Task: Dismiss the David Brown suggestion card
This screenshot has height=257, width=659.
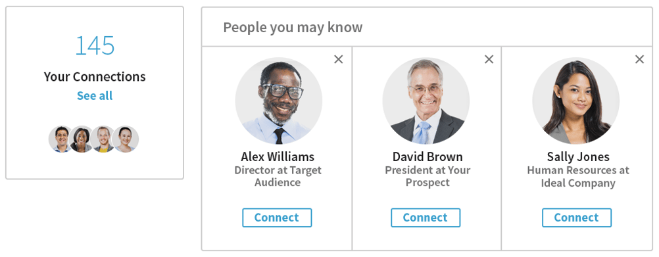Action: (x=489, y=60)
